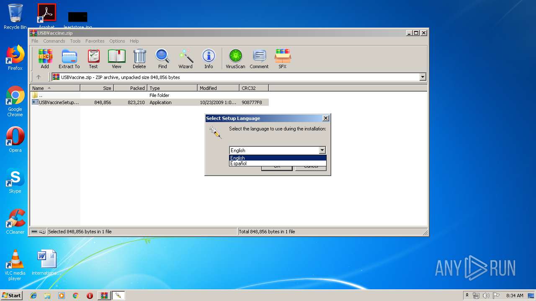Screen dimensions: 536x301
Task: Sort by Type column header
Action: click(x=172, y=88)
